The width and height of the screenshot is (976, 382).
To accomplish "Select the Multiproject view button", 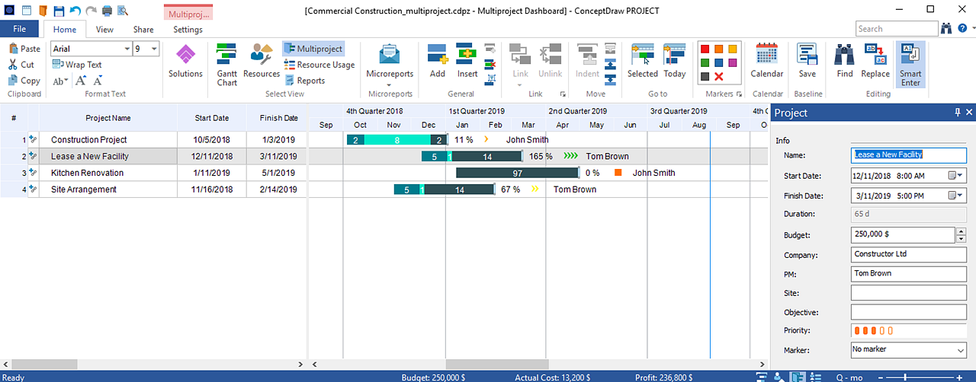I will 313,49.
